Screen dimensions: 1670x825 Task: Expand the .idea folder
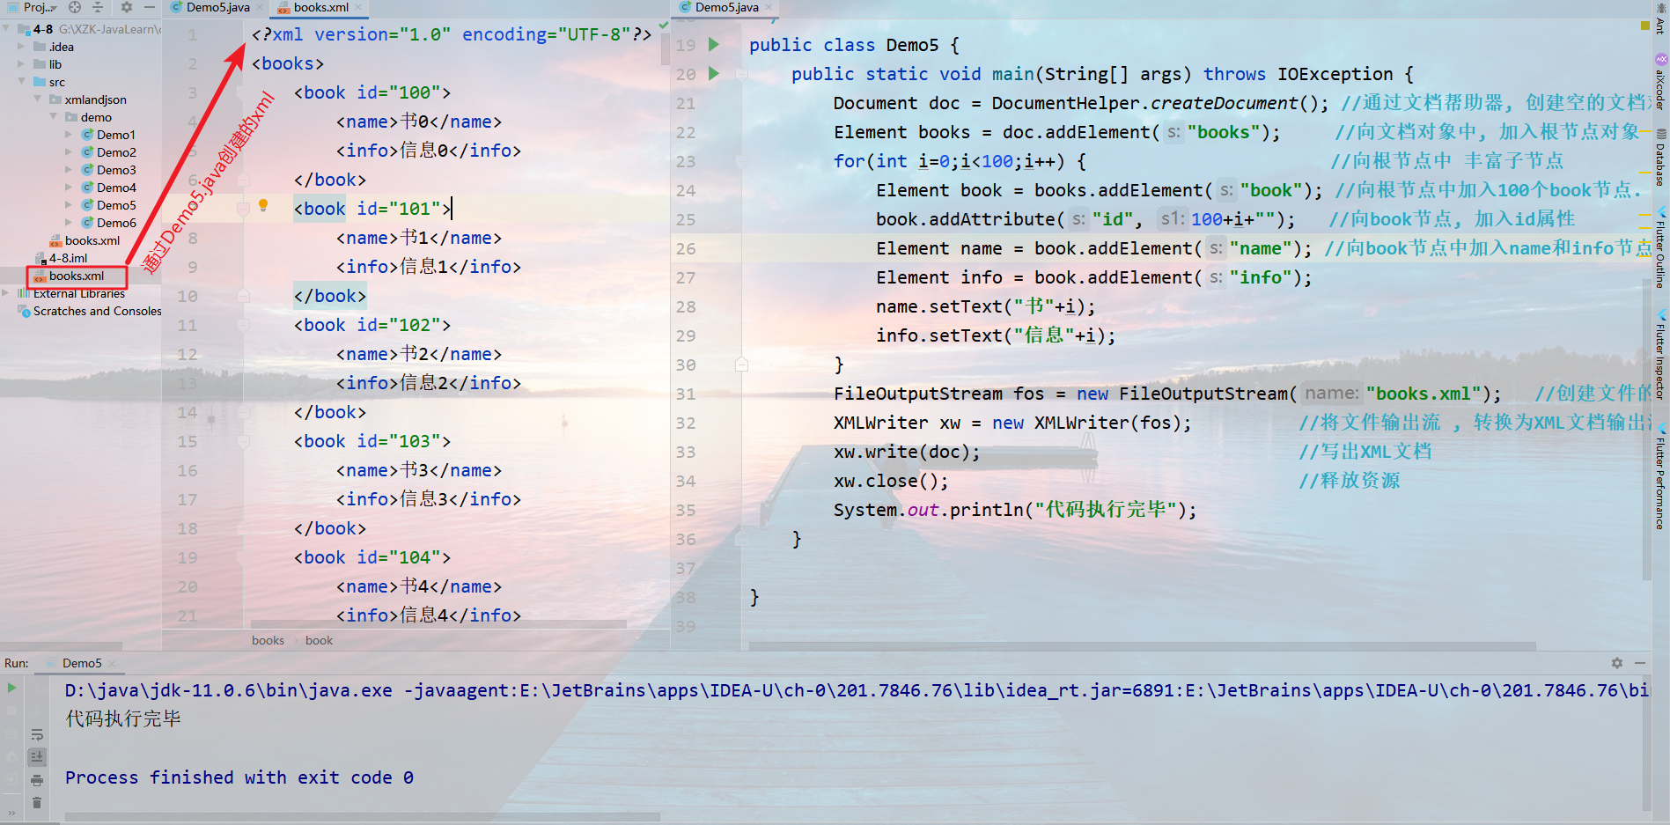[x=21, y=47]
